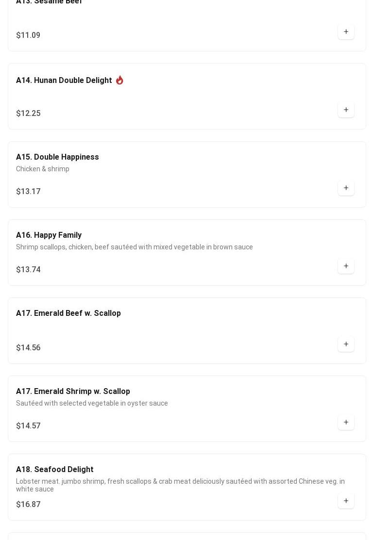
Task: Click the $16.87 Seafood Delight price
Action: pos(28,505)
